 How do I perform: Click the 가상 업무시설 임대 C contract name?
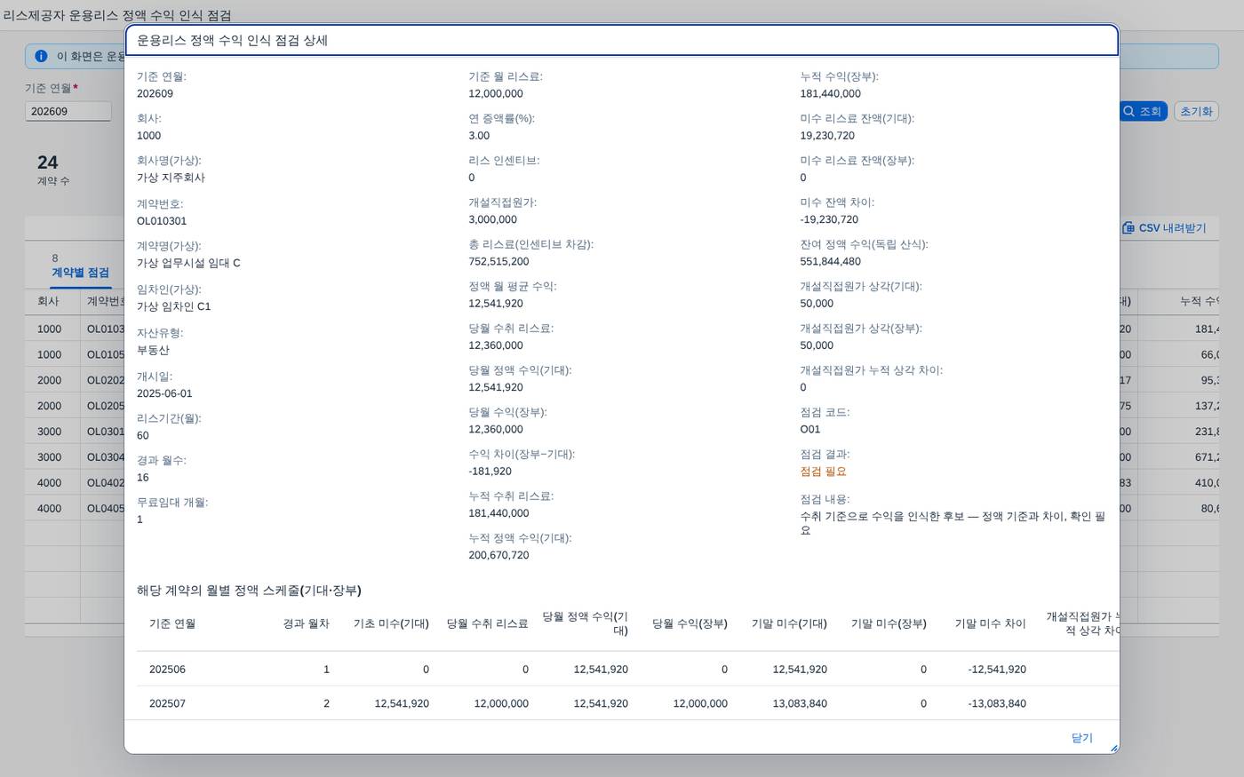(188, 263)
